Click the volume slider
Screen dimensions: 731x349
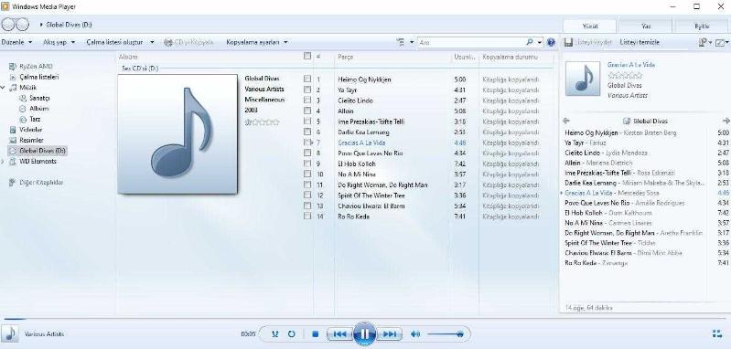445,334
